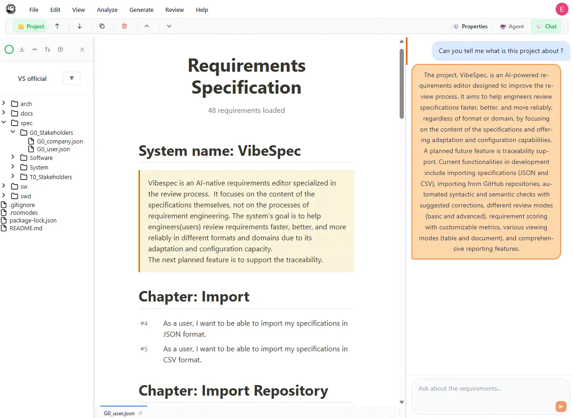Image resolution: width=573 pixels, height=418 pixels.
Task: Click the red trash delete icon
Action: [x=124, y=26]
